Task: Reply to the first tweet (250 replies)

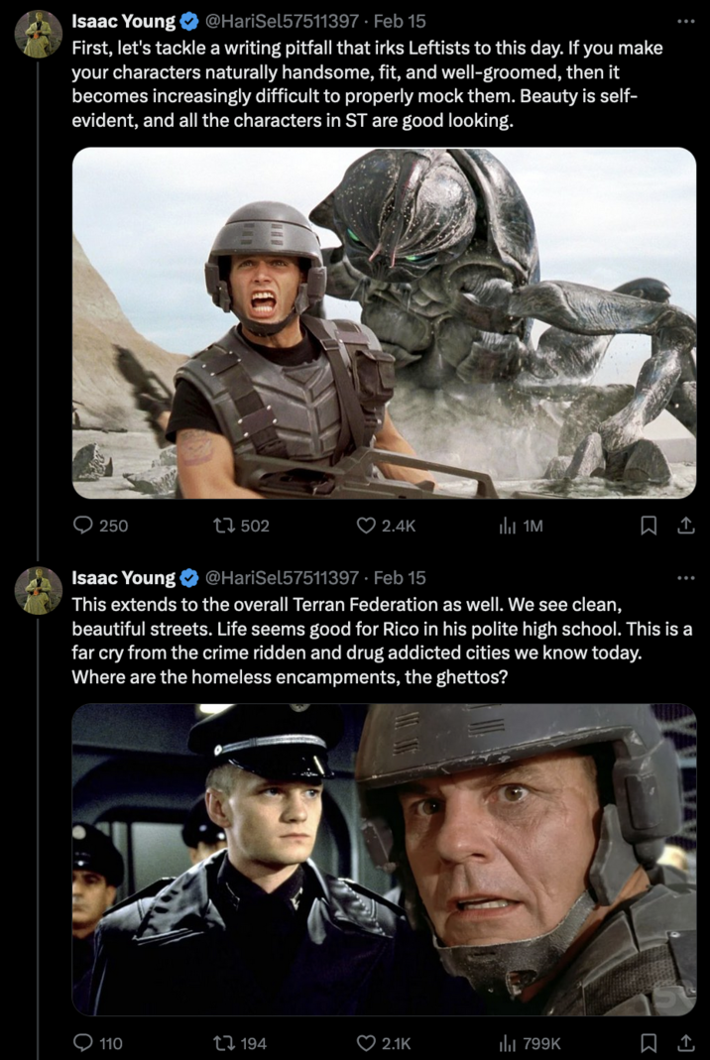Action: click(85, 526)
